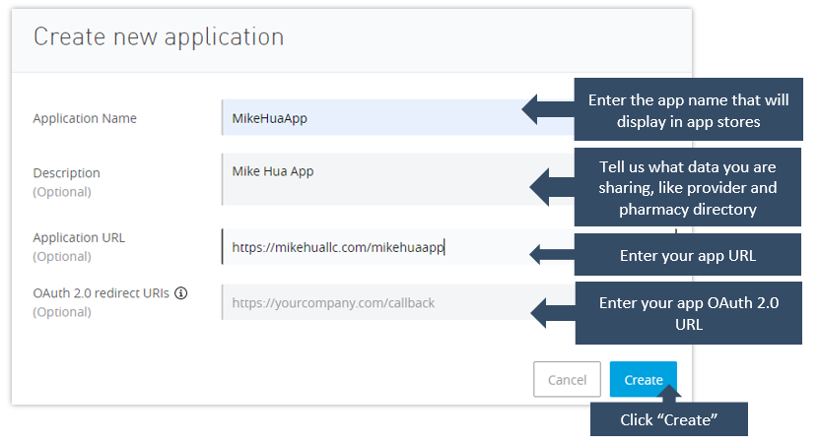819x445 pixels.
Task: Click the "Description (Optional)" label
Action: coord(67,182)
